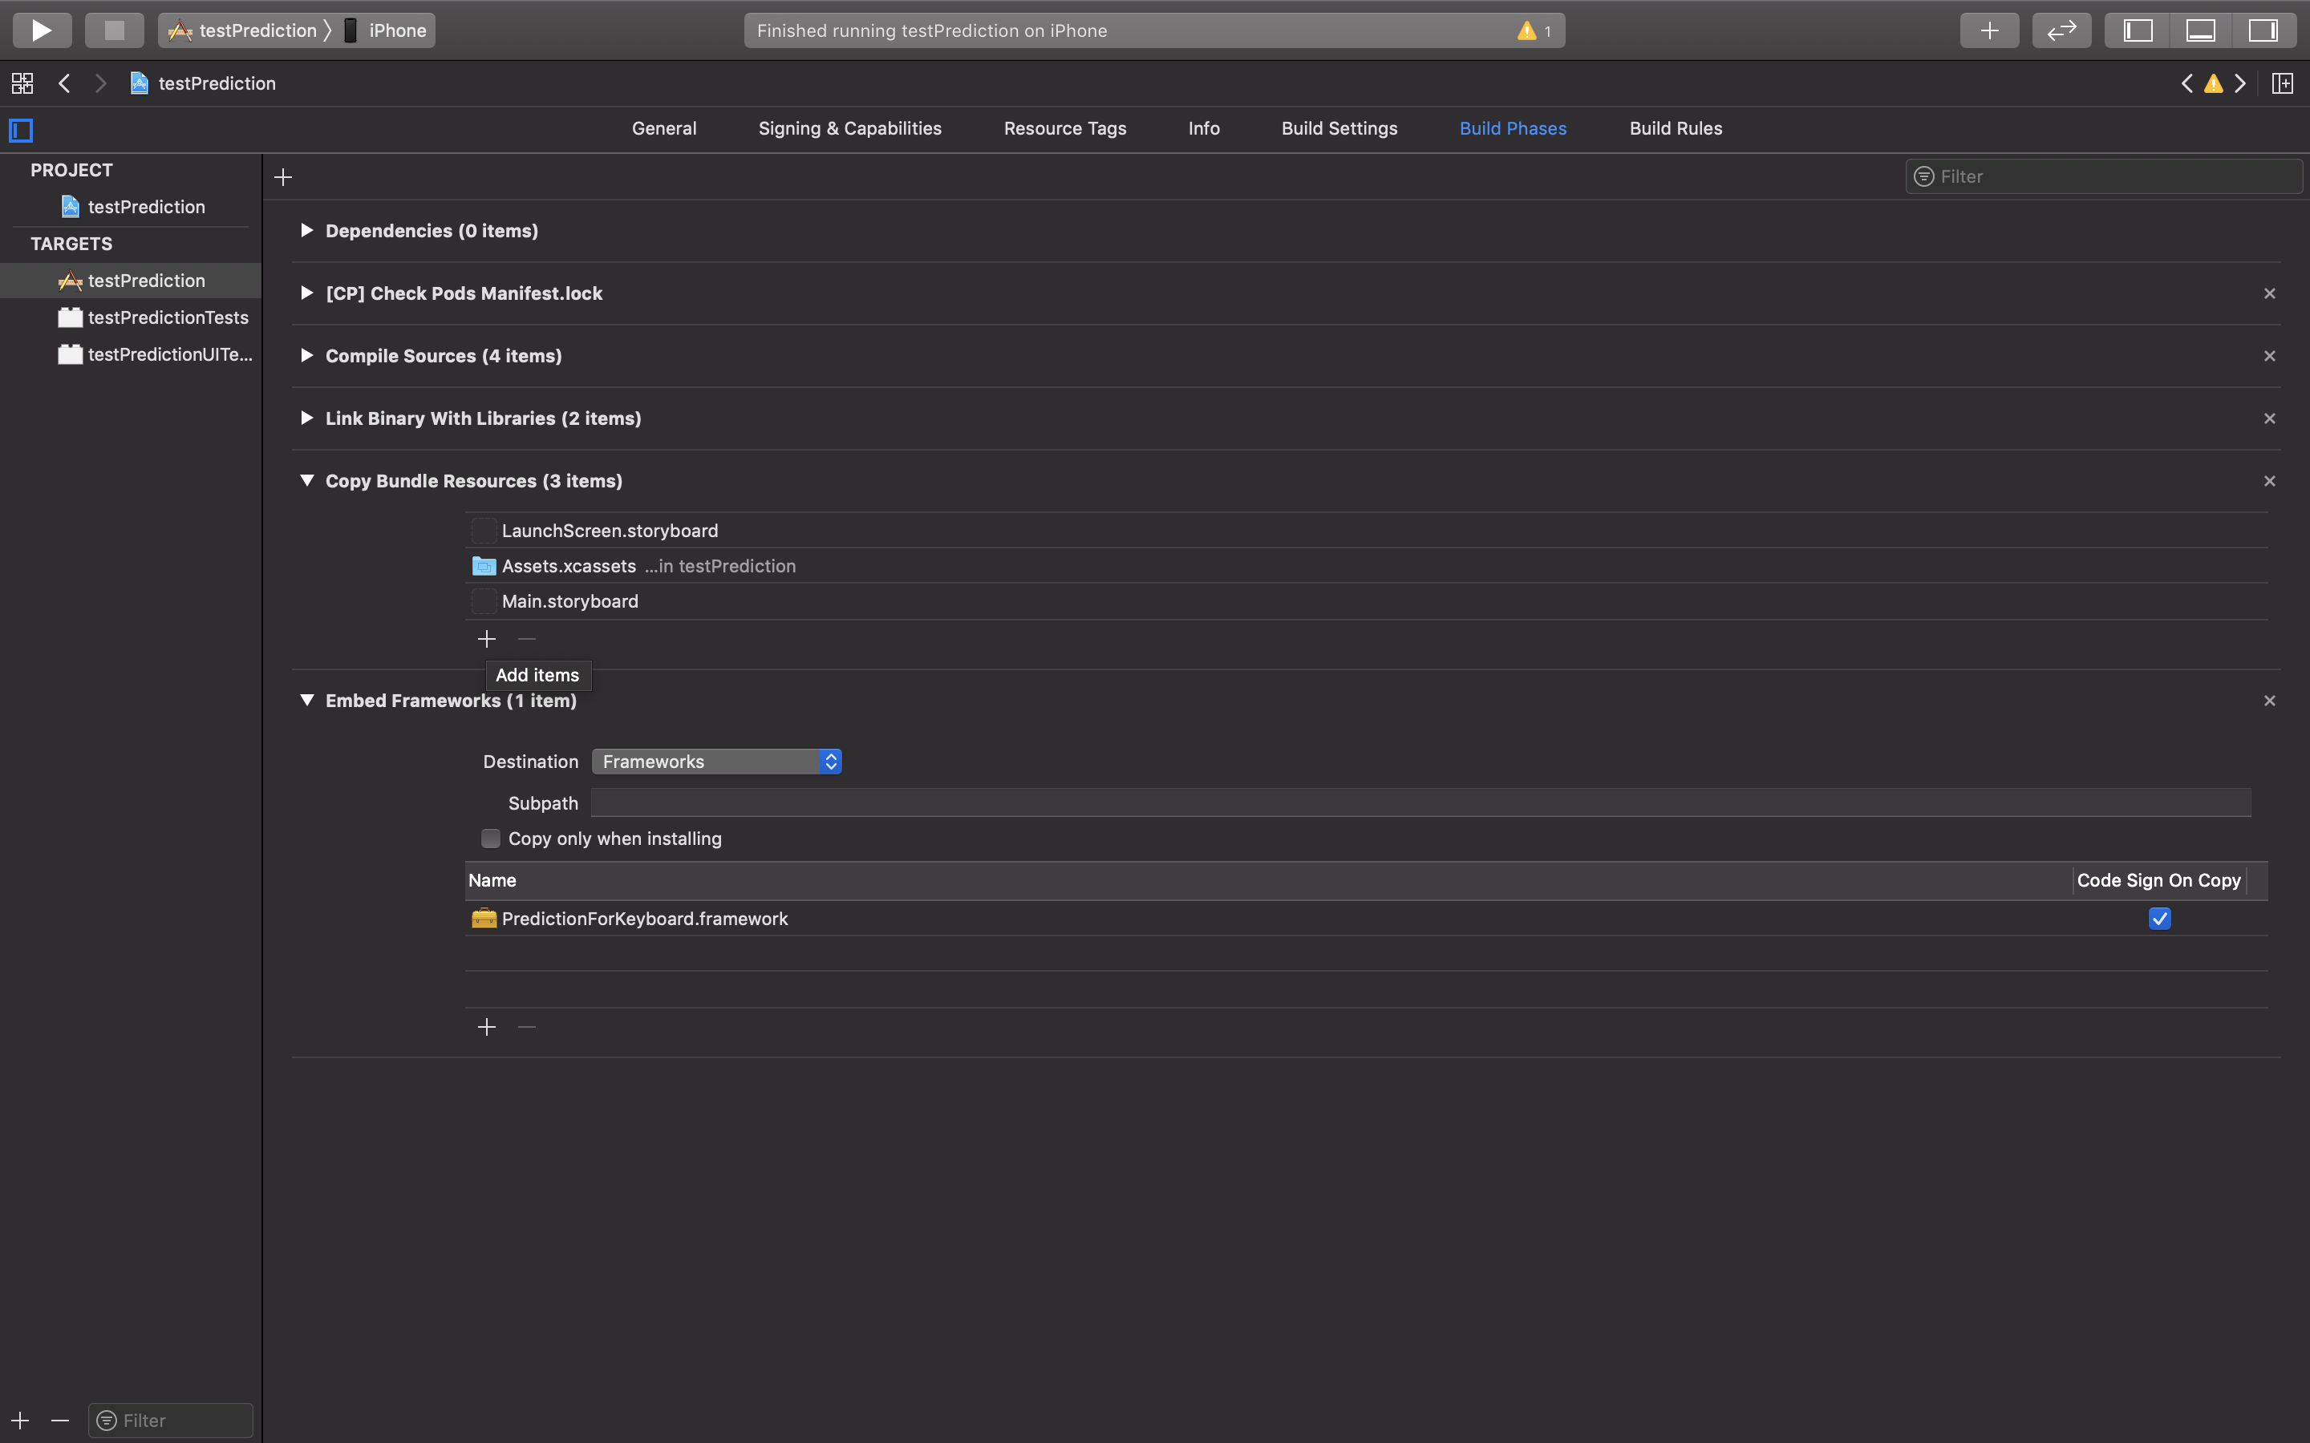The height and width of the screenshot is (1443, 2310).
Task: Hide or show the Debug area
Action: 2200,30
